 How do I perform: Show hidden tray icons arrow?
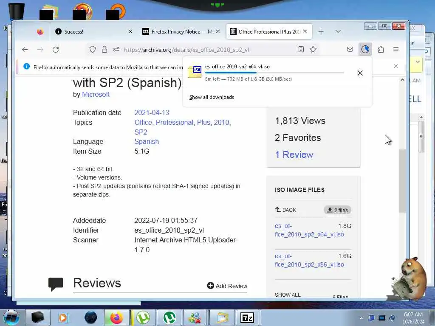[x=361, y=318]
